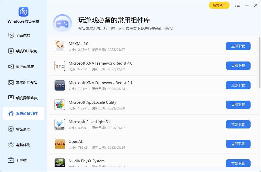Open the list menu icon in title bar

[x=237, y=5]
